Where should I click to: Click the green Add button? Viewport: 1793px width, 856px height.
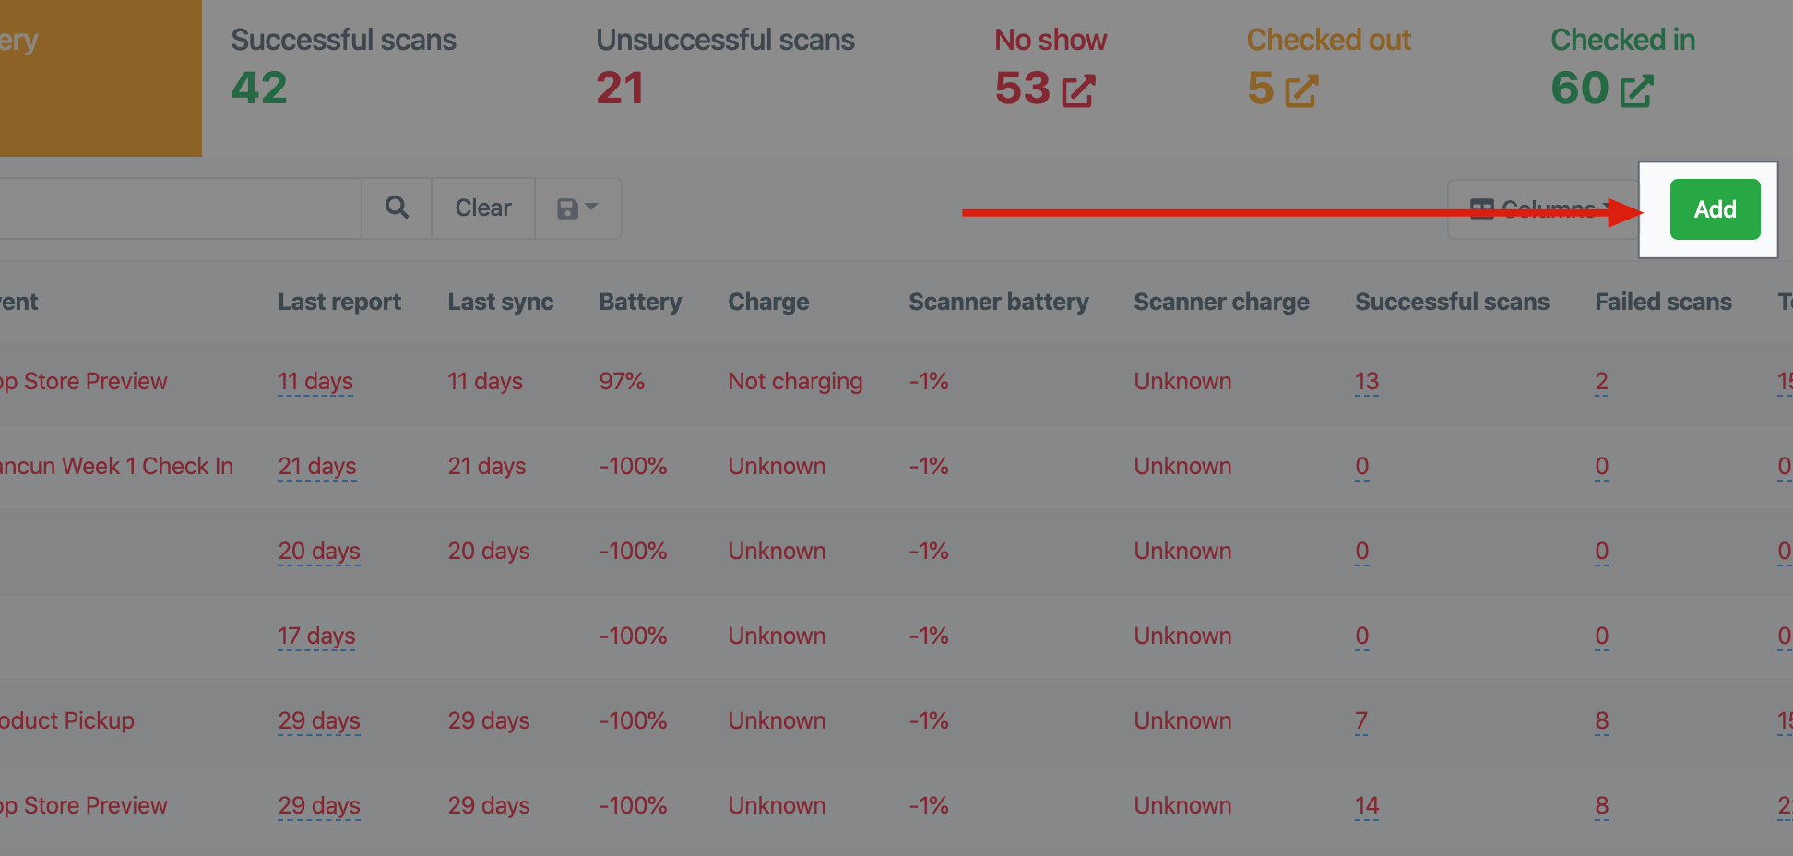click(1715, 209)
